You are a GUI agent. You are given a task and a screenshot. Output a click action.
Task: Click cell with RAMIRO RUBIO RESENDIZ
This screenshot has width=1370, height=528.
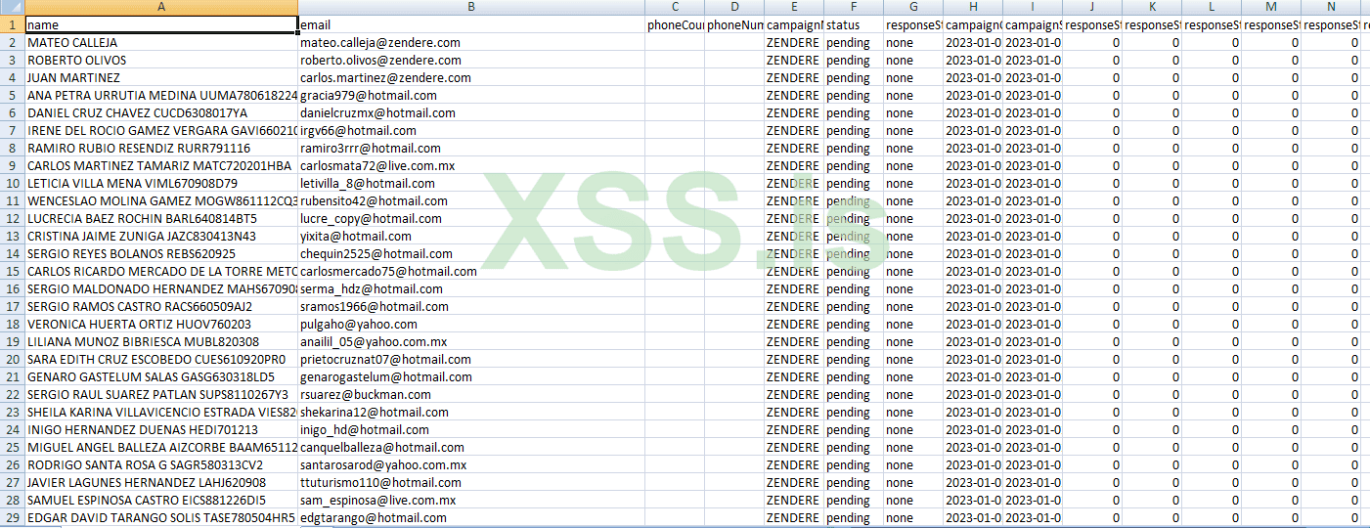tap(161, 148)
